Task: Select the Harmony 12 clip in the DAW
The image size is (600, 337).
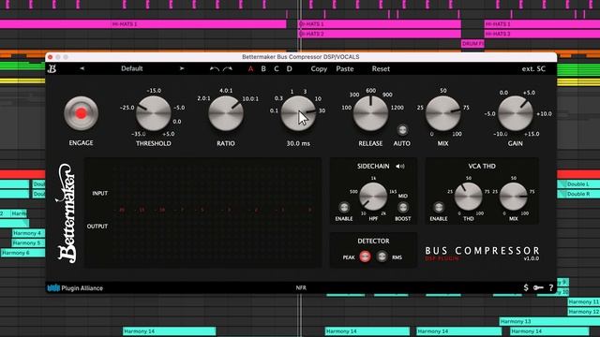Action: [583, 312]
